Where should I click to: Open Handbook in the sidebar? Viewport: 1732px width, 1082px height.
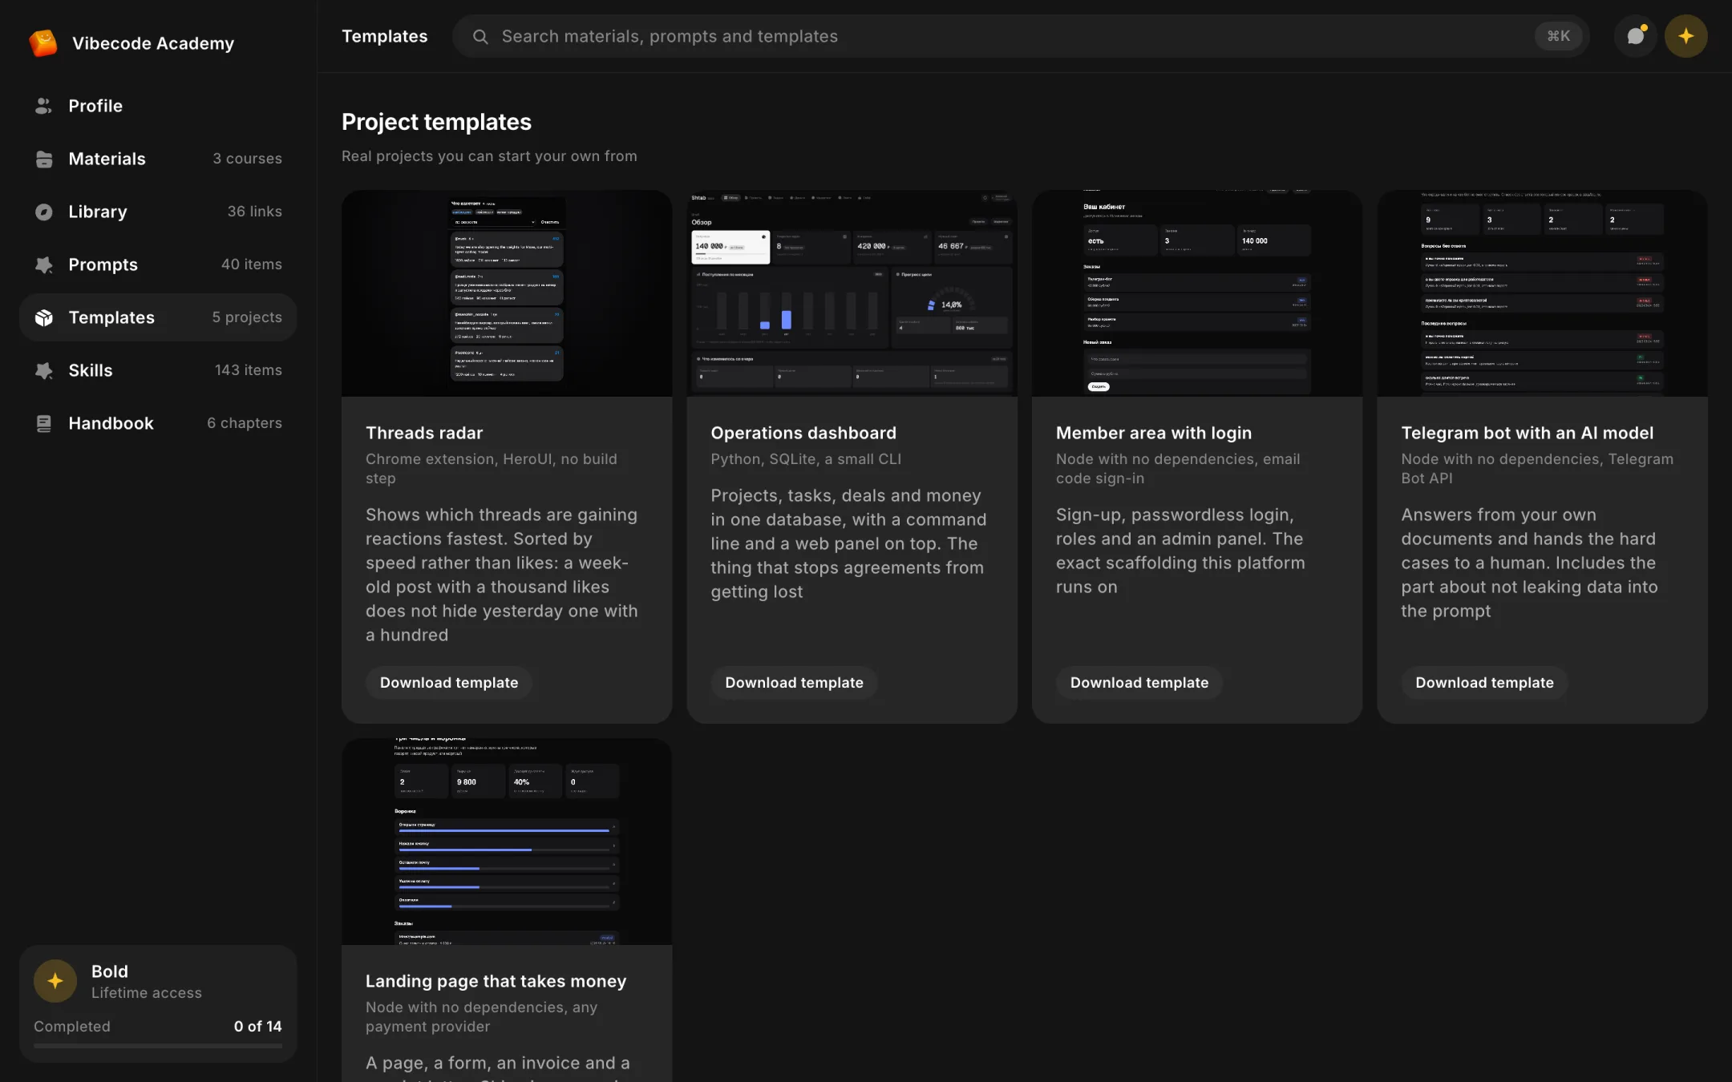[158, 423]
